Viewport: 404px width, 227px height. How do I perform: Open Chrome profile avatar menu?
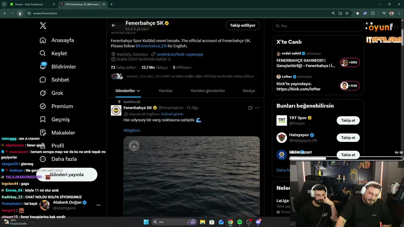tap(392, 13)
